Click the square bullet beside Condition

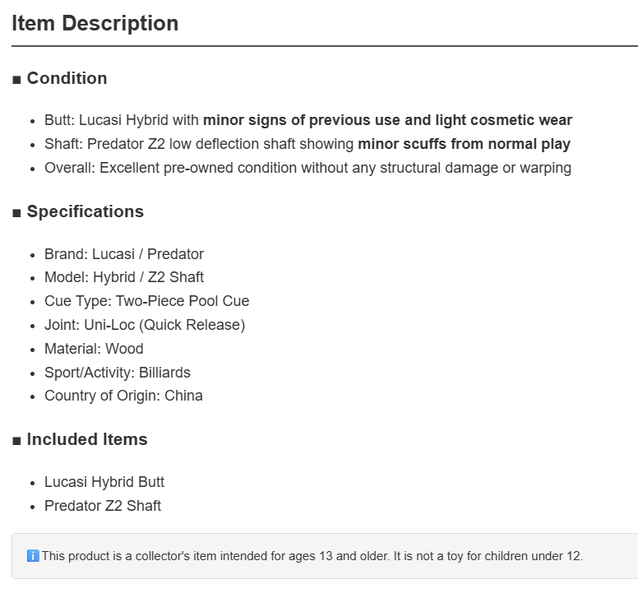(16, 80)
